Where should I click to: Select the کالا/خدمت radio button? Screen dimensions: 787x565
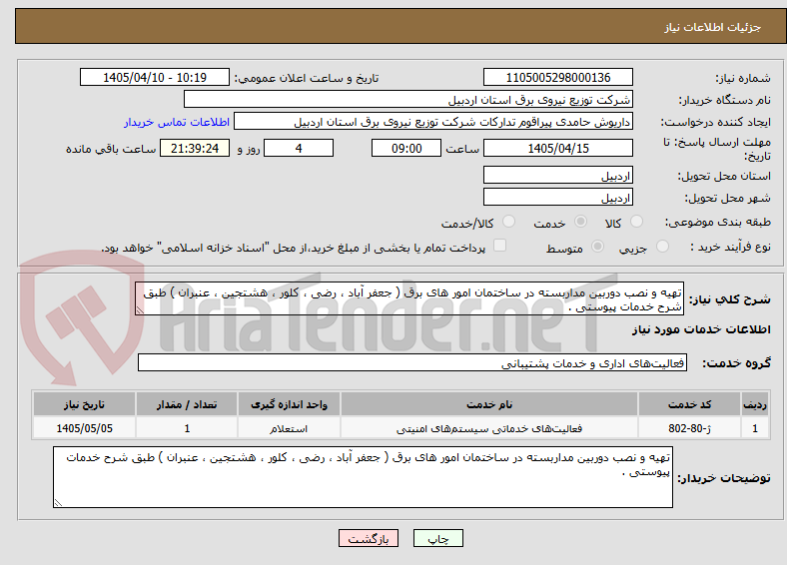[509, 222]
